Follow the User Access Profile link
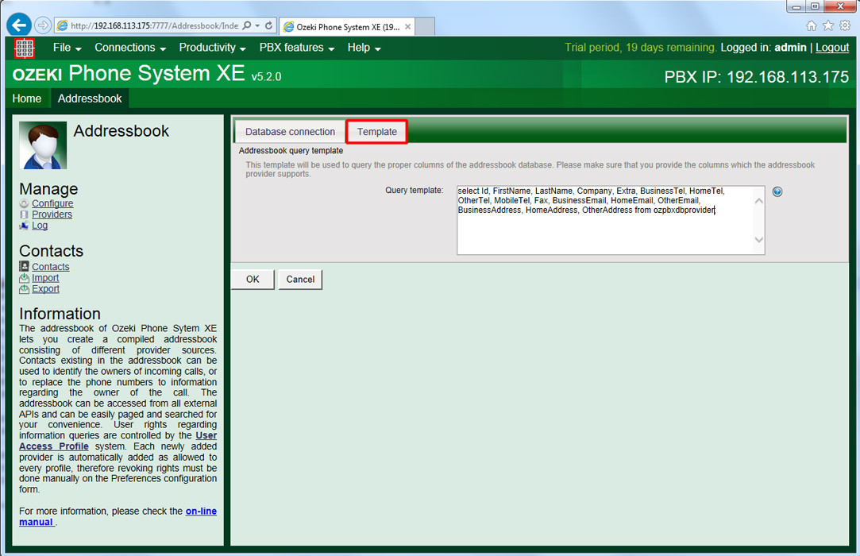 click(x=54, y=446)
